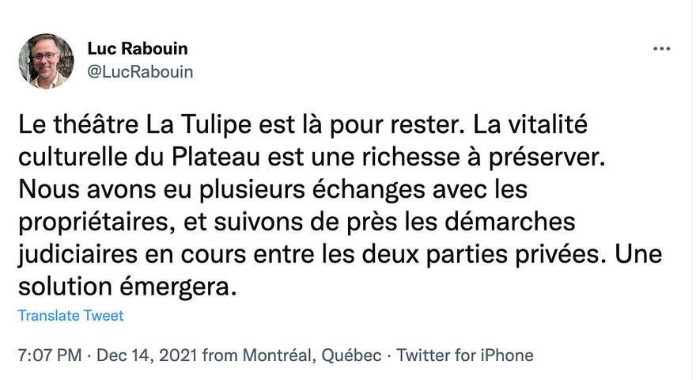Click the Translate Tweet link
Image resolution: width=696 pixels, height=380 pixels.
tap(71, 315)
